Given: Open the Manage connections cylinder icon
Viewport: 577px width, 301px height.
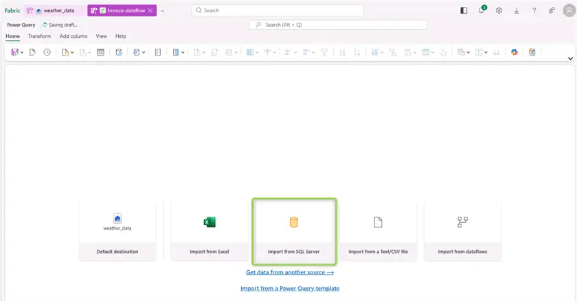Looking at the screenshot, I should (118, 52).
